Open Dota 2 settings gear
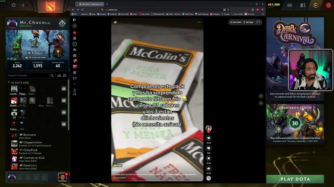 coord(14,5)
